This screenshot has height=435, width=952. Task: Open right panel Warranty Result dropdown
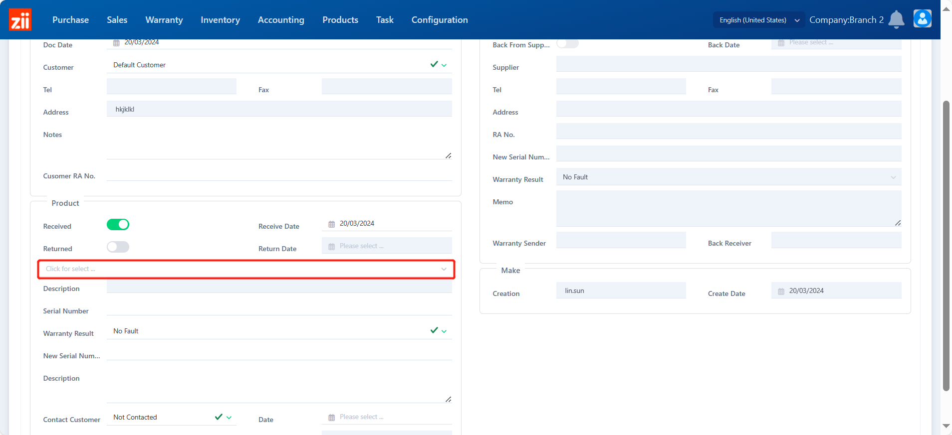[728, 177]
